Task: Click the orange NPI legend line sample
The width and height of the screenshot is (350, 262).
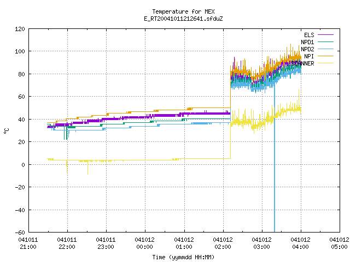Action: (x=325, y=56)
